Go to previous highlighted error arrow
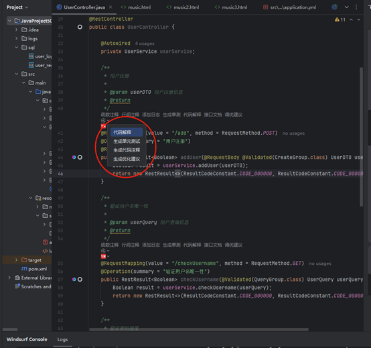This screenshot has height=348, width=371. 351,19
